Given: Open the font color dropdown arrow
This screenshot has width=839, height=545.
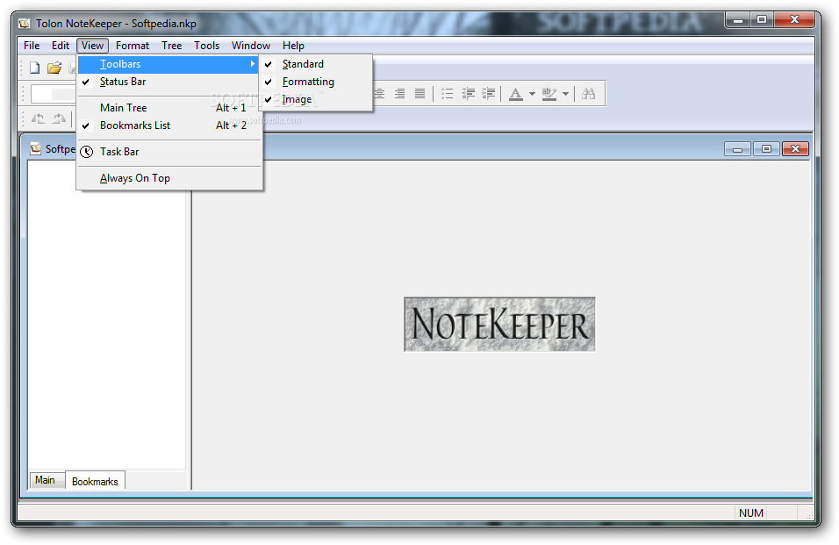Looking at the screenshot, I should click(532, 94).
